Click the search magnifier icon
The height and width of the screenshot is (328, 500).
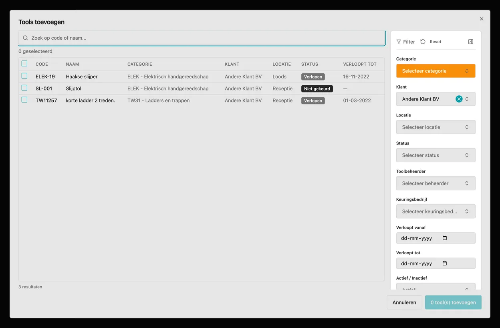click(x=25, y=38)
